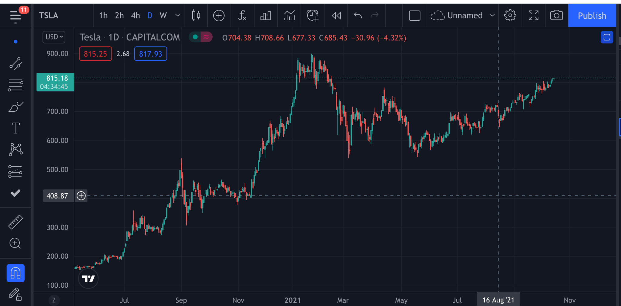
Task: Open the financials bar chart icon
Action: point(266,15)
